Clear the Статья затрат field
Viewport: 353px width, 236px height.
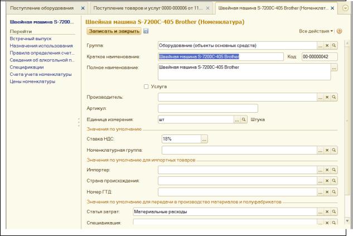click(x=327, y=211)
